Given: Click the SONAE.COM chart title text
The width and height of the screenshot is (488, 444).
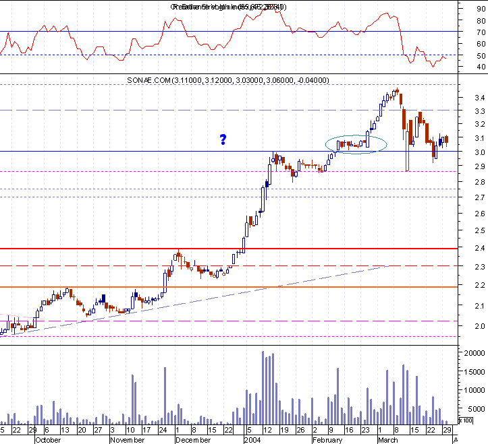Looking at the screenshot, I should 228,80.
